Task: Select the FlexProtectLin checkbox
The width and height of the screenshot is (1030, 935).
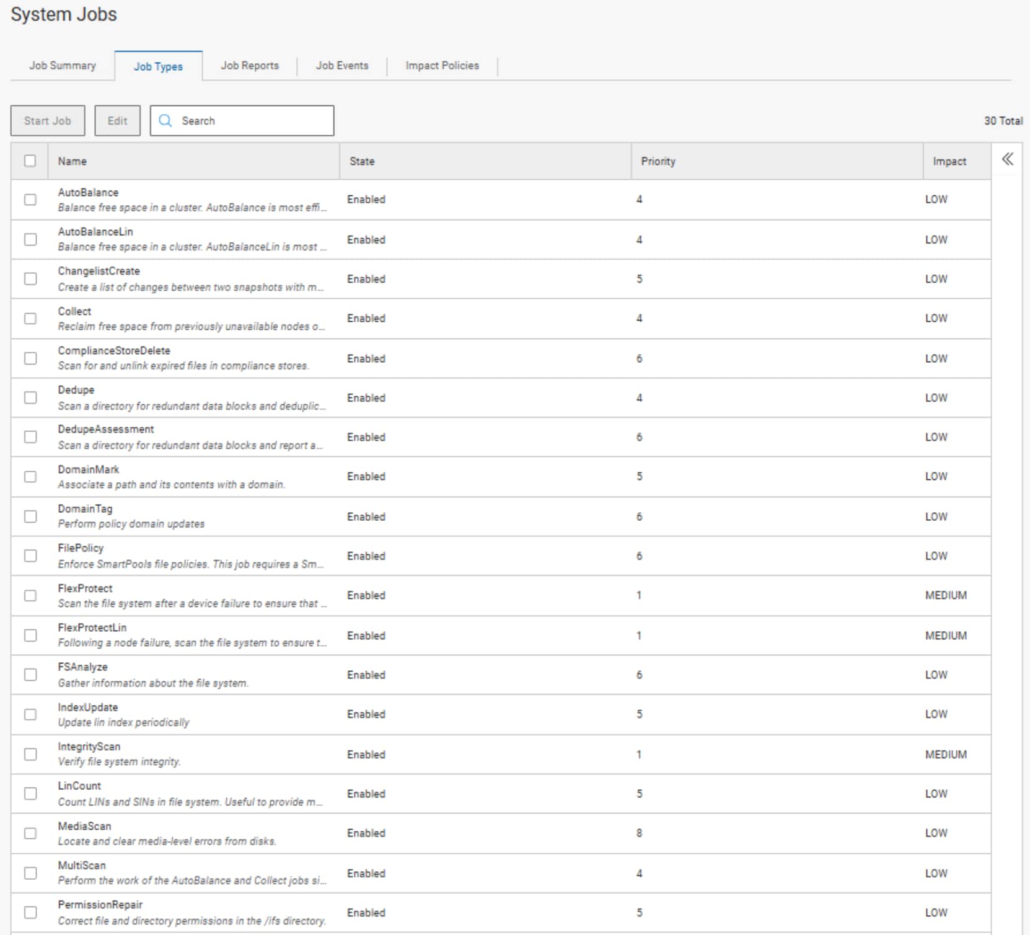Action: pyautogui.click(x=30, y=636)
